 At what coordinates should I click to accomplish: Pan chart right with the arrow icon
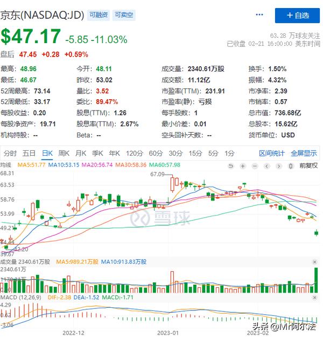point(279,166)
